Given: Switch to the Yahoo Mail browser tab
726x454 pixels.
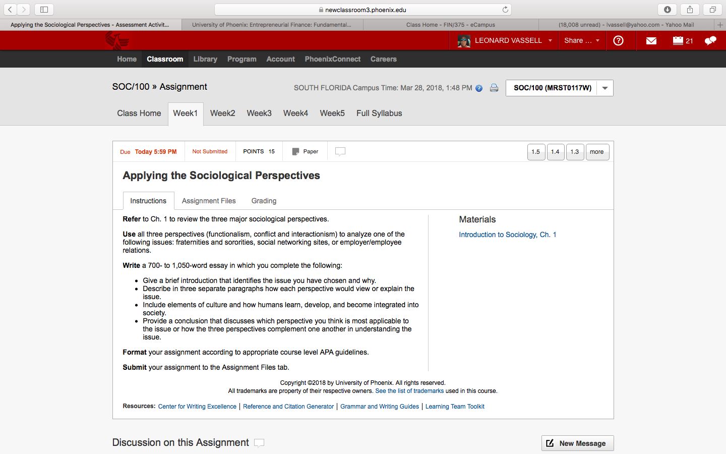Looking at the screenshot, I should point(626,25).
